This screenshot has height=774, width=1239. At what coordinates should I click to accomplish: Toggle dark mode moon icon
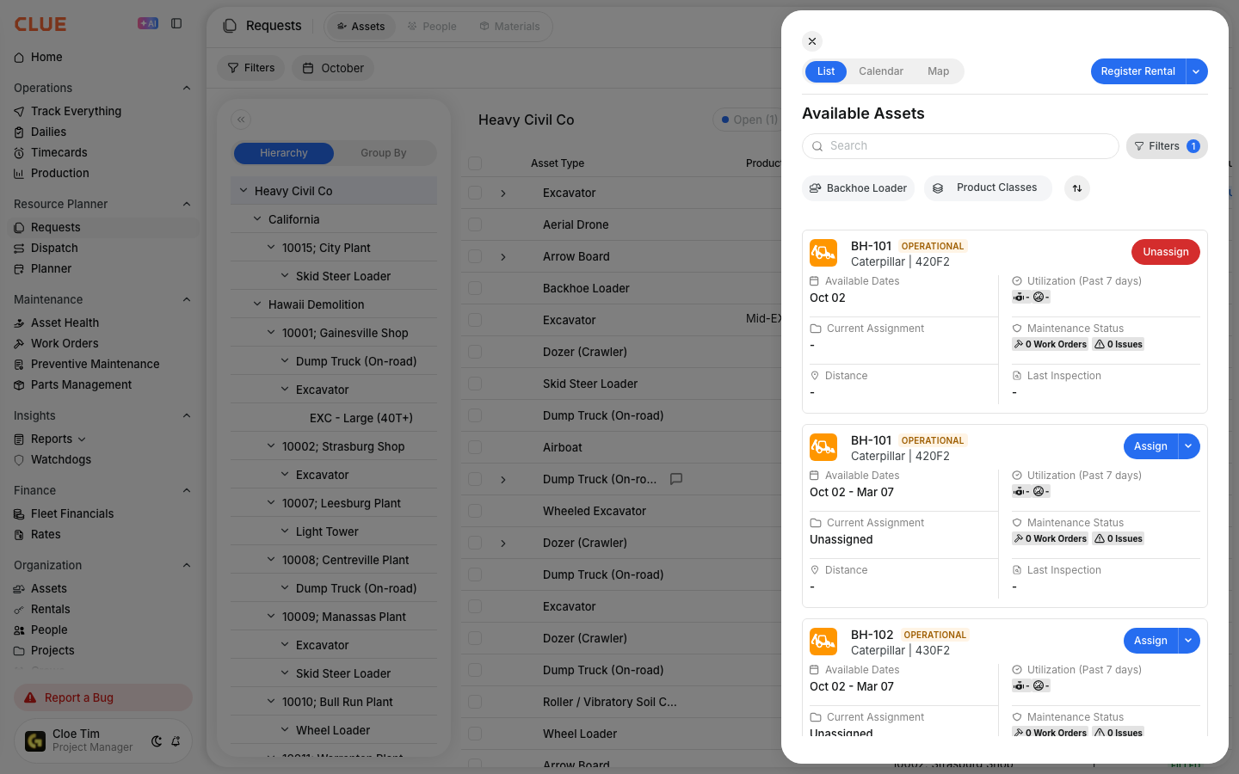tap(157, 740)
